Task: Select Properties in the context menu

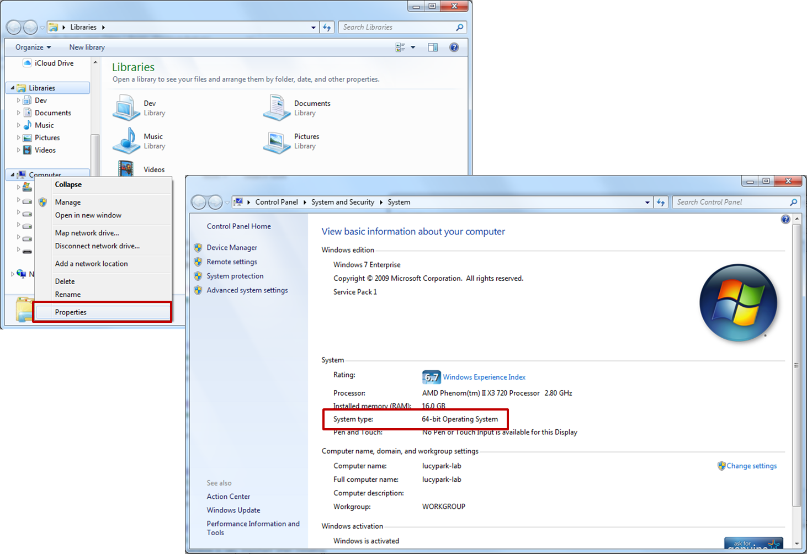Action: pos(103,312)
